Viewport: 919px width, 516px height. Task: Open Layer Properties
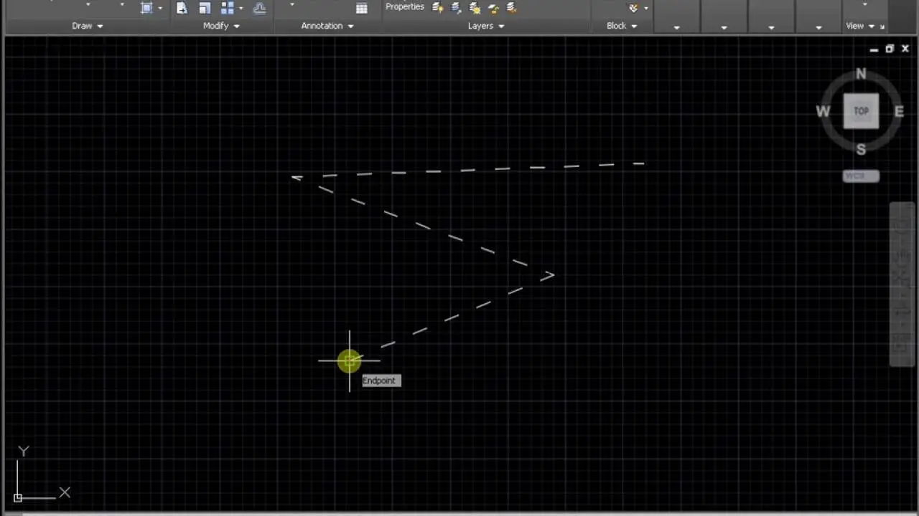click(405, 6)
